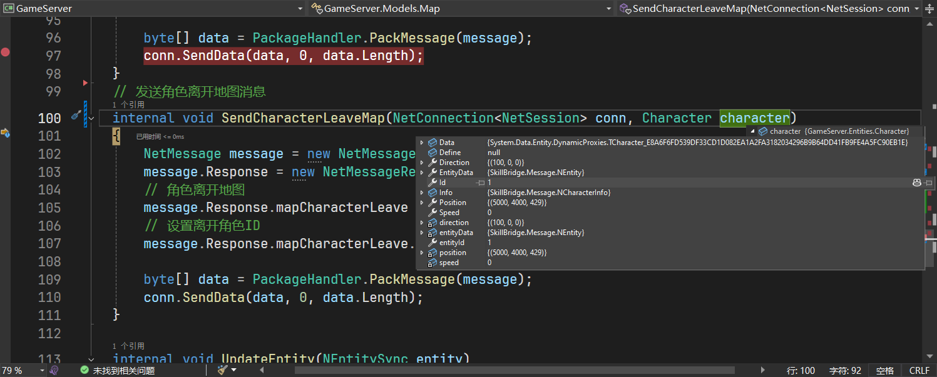937x377 pixels.
Task: Open the SendCharacterLeaveMap member dropdown
Action: tap(917, 9)
